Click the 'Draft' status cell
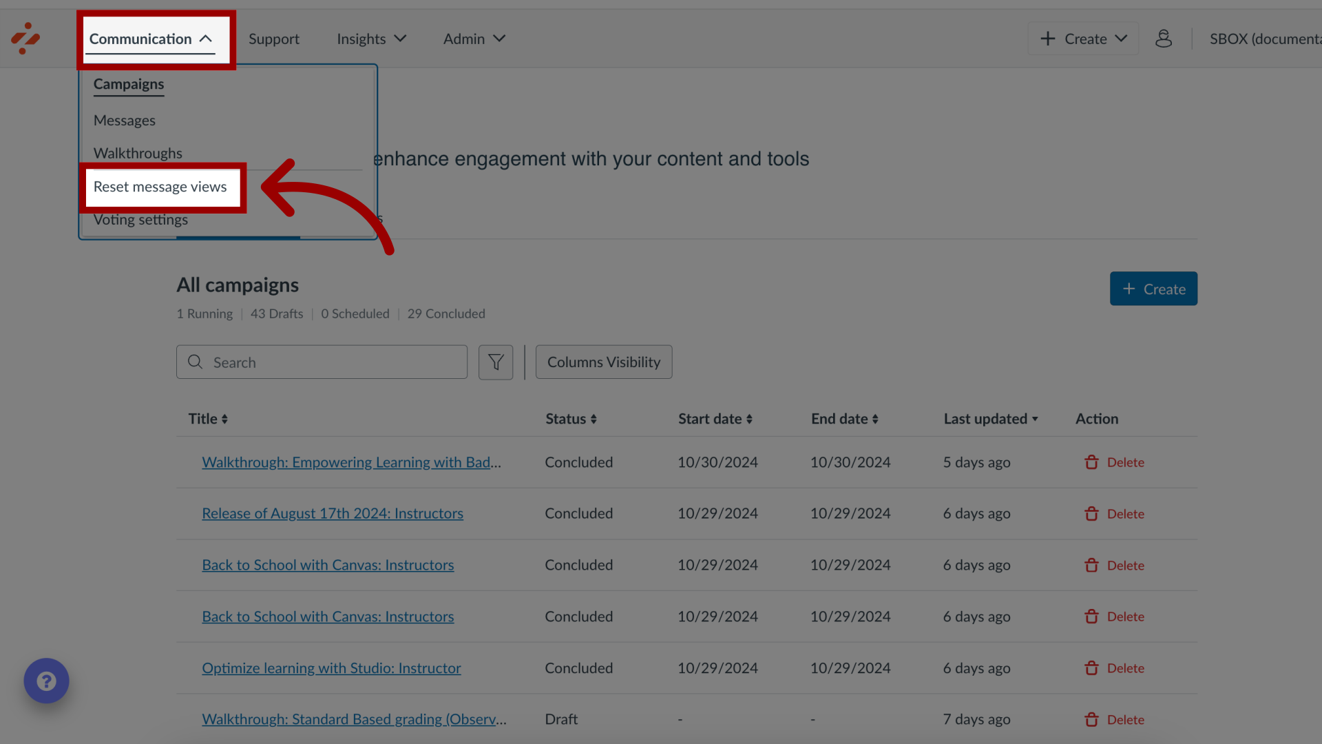Image resolution: width=1322 pixels, height=744 pixels. [561, 719]
